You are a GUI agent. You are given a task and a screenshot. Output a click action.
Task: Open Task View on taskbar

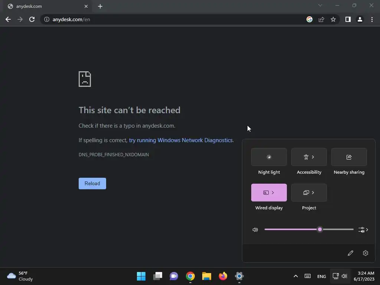tap(157, 276)
